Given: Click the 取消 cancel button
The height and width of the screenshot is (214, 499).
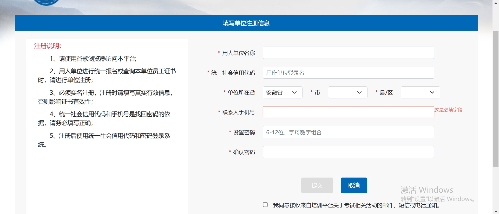Looking at the screenshot, I should coord(354,185).
